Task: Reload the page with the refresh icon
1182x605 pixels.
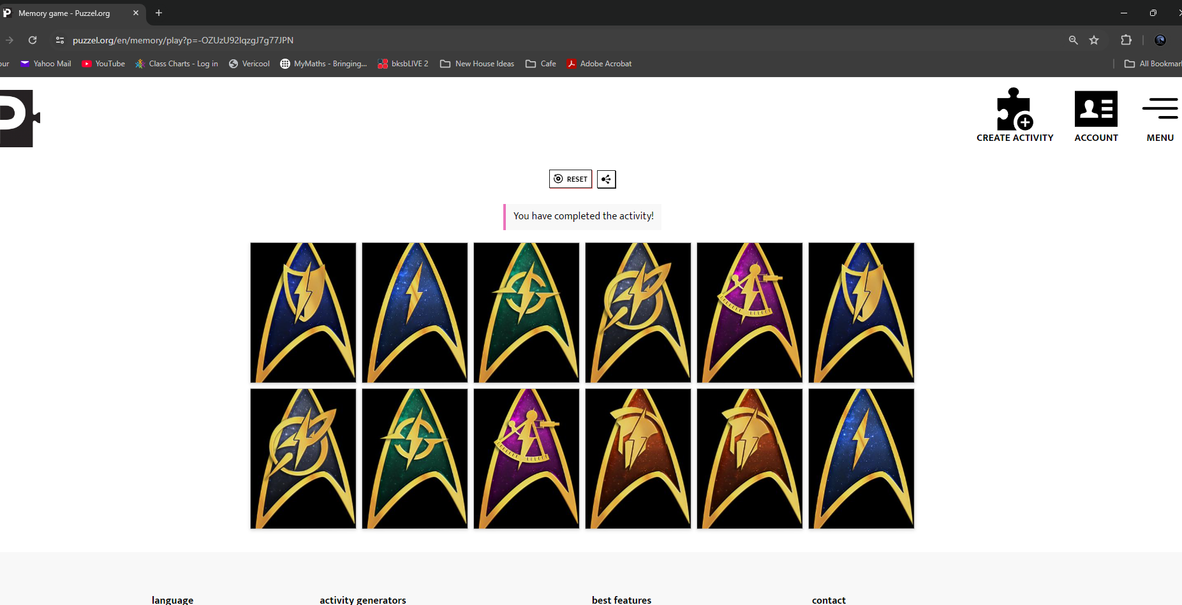Action: coord(33,40)
